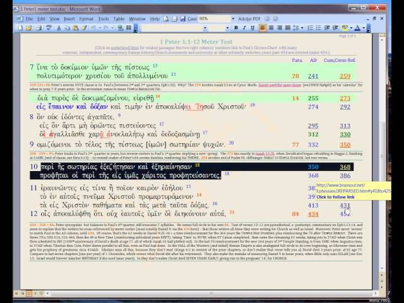Click the page preview icon after Help

coord(167,19)
